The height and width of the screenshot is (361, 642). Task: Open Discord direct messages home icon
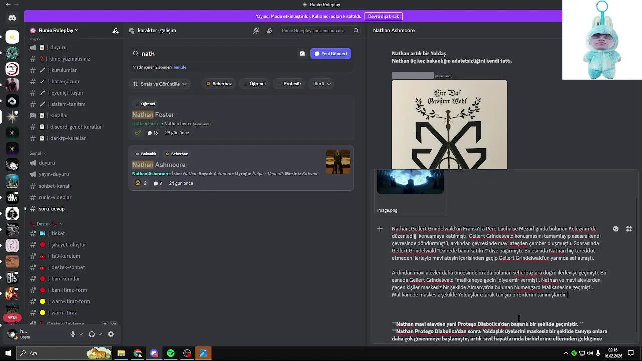coord(12,18)
